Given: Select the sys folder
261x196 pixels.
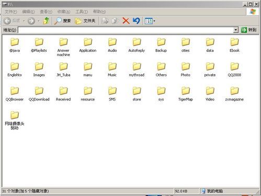Looking at the screenshot, I should coord(161,94).
